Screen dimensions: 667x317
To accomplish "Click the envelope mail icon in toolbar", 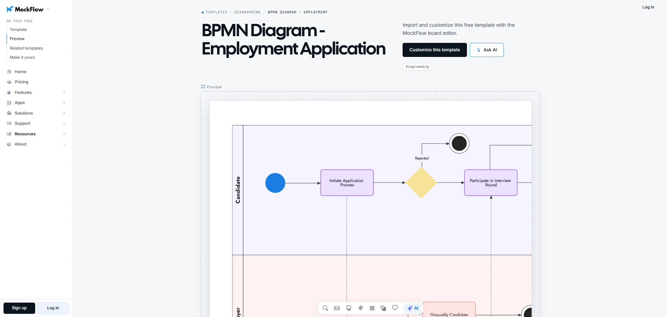I will point(337,308).
